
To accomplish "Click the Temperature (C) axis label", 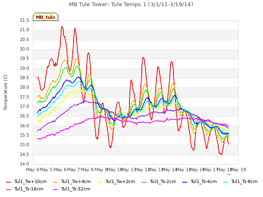I will tap(5, 92).
